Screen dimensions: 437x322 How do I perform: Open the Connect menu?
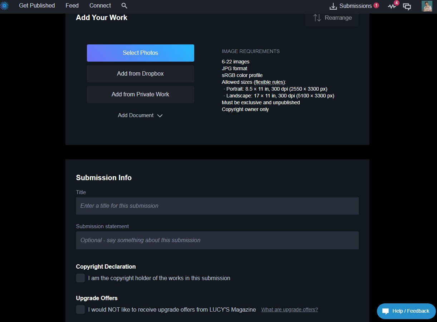100,6
